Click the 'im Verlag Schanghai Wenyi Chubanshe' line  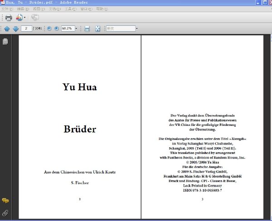[x=203, y=144]
